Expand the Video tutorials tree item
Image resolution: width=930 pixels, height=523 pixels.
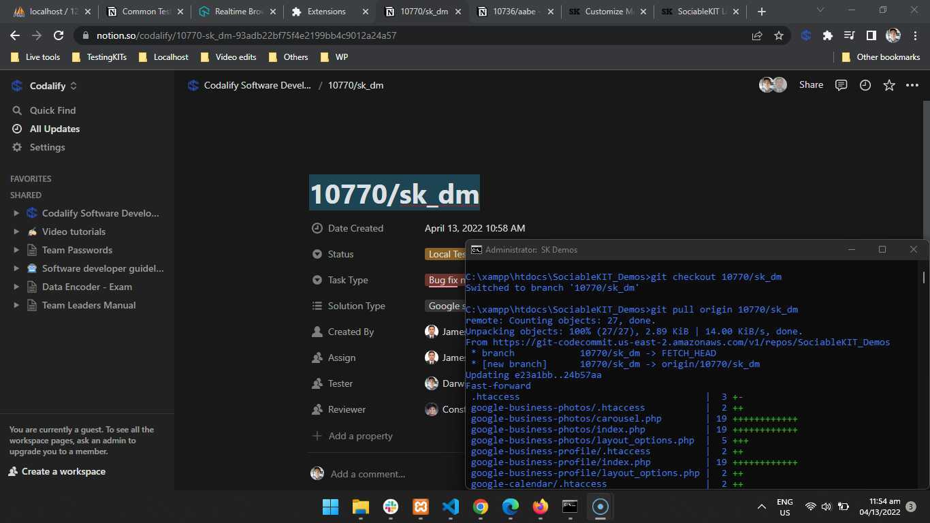(16, 232)
